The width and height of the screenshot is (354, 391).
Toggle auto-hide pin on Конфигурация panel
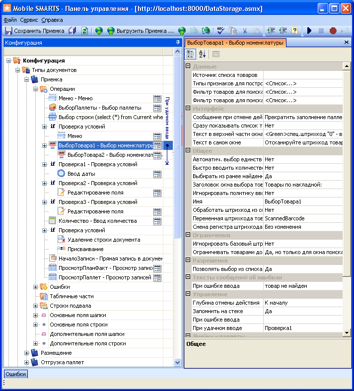click(x=178, y=43)
